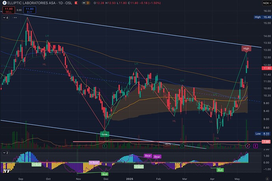Click the ELLIPTIC LABORATORIES ASA title text
The width and height of the screenshot is (272, 181).
pos(32,3)
